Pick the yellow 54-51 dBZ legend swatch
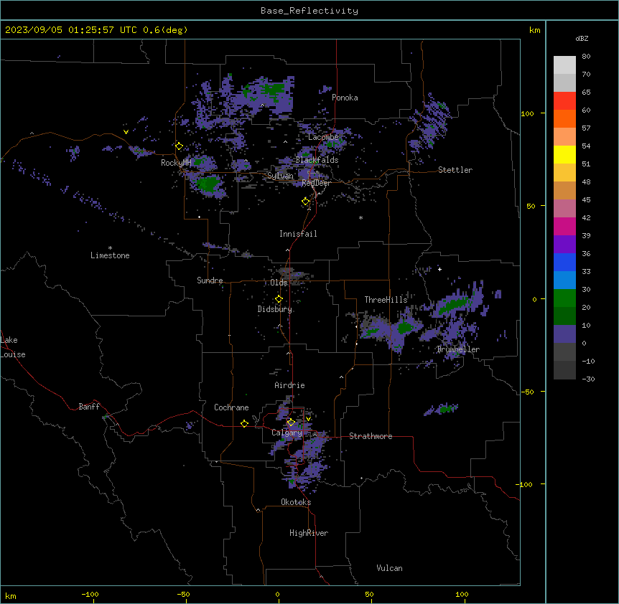619x604 pixels. click(x=564, y=154)
